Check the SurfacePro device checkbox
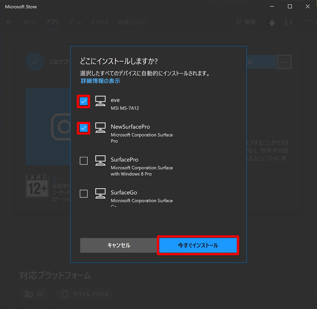Screen dimensions: 317x309 pos(84,161)
